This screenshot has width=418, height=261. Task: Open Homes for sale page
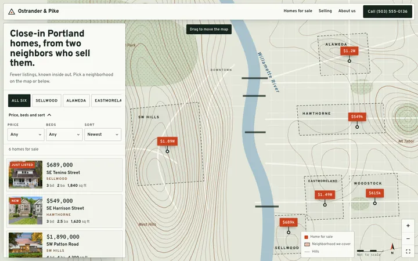tap(298, 11)
